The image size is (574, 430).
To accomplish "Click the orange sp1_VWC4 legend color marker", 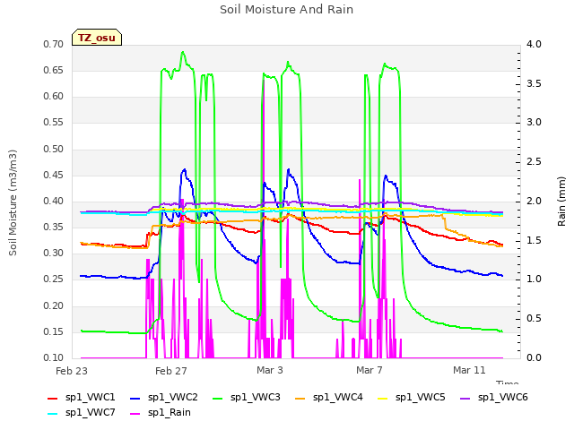I will point(300,398).
